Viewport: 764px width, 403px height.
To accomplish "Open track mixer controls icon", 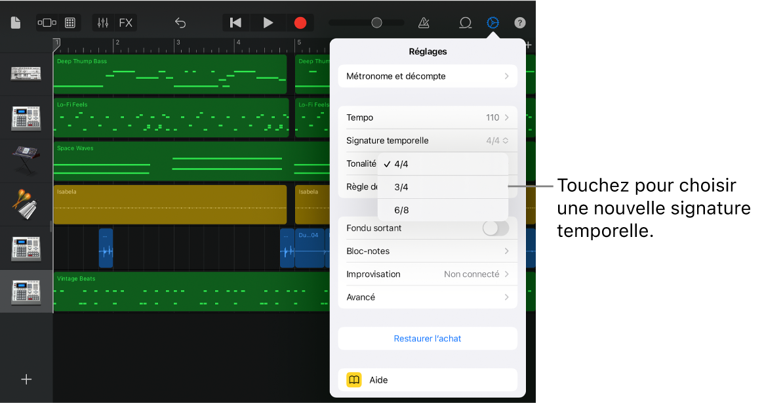I will tap(103, 23).
